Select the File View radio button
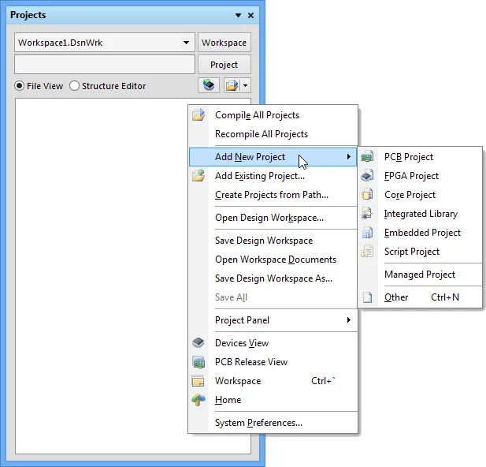Image resolution: width=486 pixels, height=467 pixels. point(19,85)
